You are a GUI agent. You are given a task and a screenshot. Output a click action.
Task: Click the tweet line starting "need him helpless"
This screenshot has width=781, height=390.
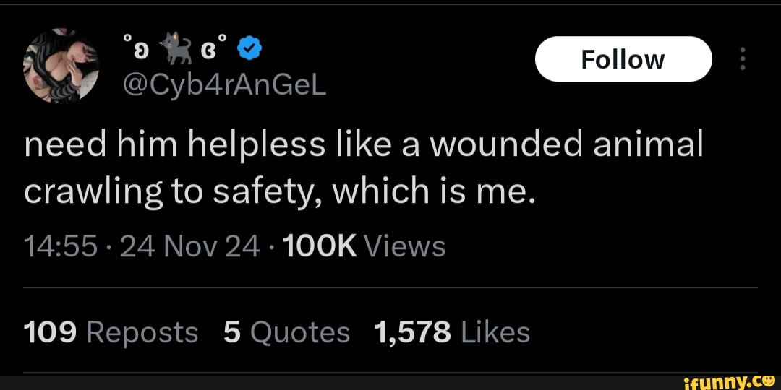(363, 146)
